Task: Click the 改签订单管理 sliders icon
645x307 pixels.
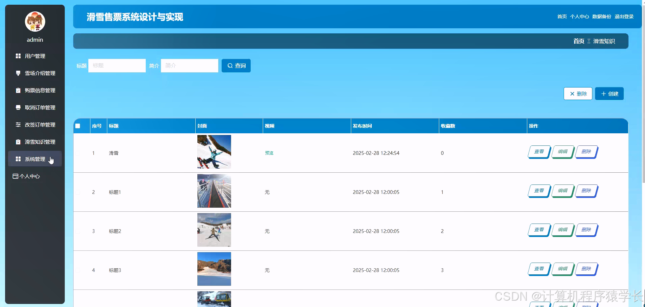Action: coord(18,125)
